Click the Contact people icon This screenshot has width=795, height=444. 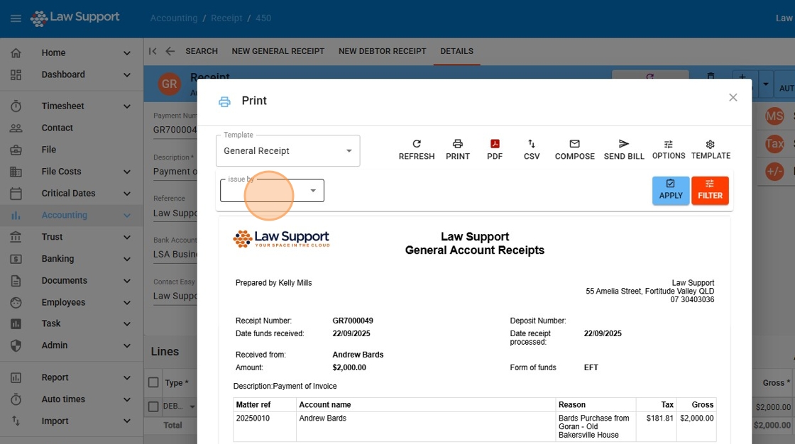coord(16,128)
